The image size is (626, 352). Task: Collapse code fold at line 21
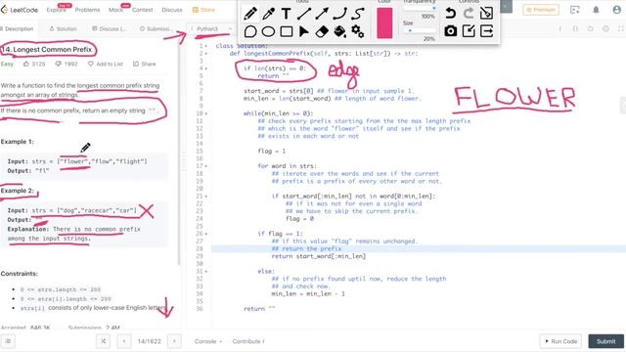tap(206, 197)
